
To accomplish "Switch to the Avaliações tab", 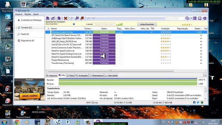I will (82, 75).
